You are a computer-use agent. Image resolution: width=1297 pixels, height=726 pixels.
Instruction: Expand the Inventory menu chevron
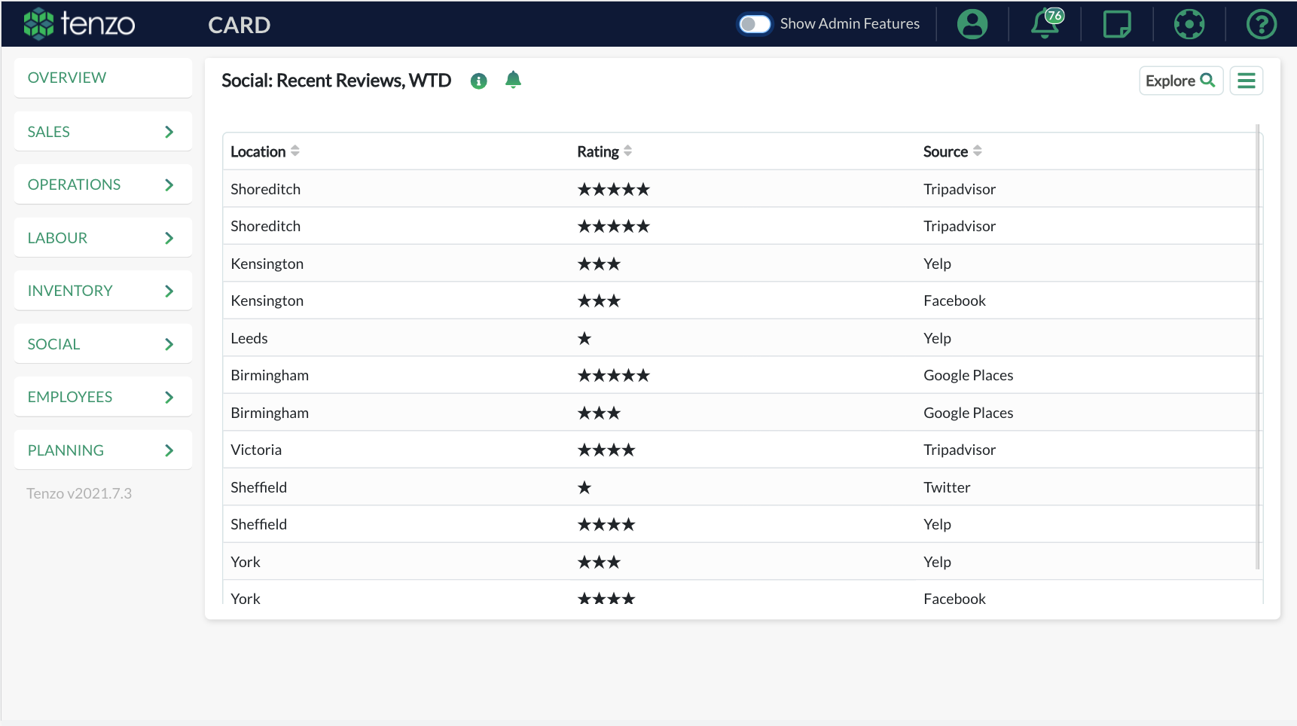pos(169,291)
